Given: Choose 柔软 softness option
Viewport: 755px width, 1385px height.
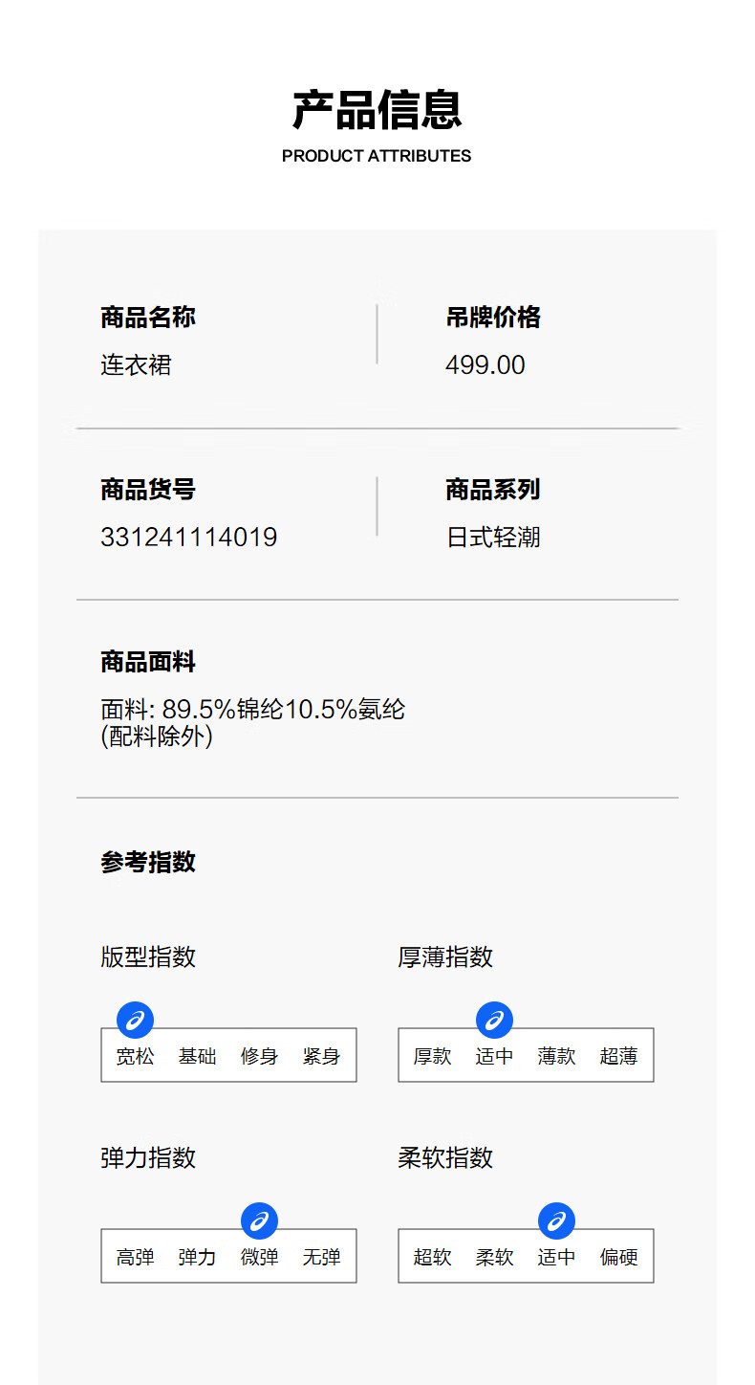Looking at the screenshot, I should [x=494, y=1257].
